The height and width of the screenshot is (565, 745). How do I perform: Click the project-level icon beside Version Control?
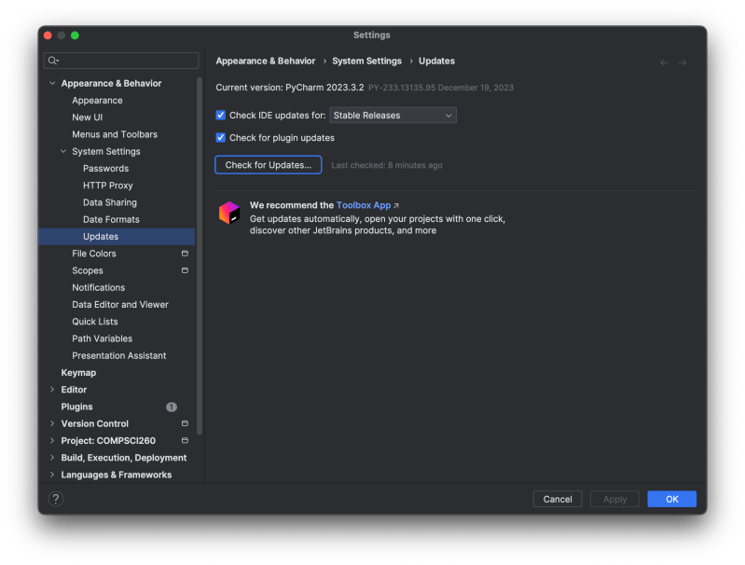(x=185, y=423)
